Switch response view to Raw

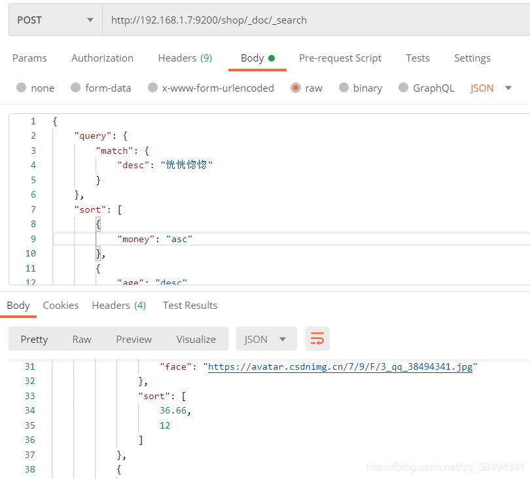(x=82, y=339)
